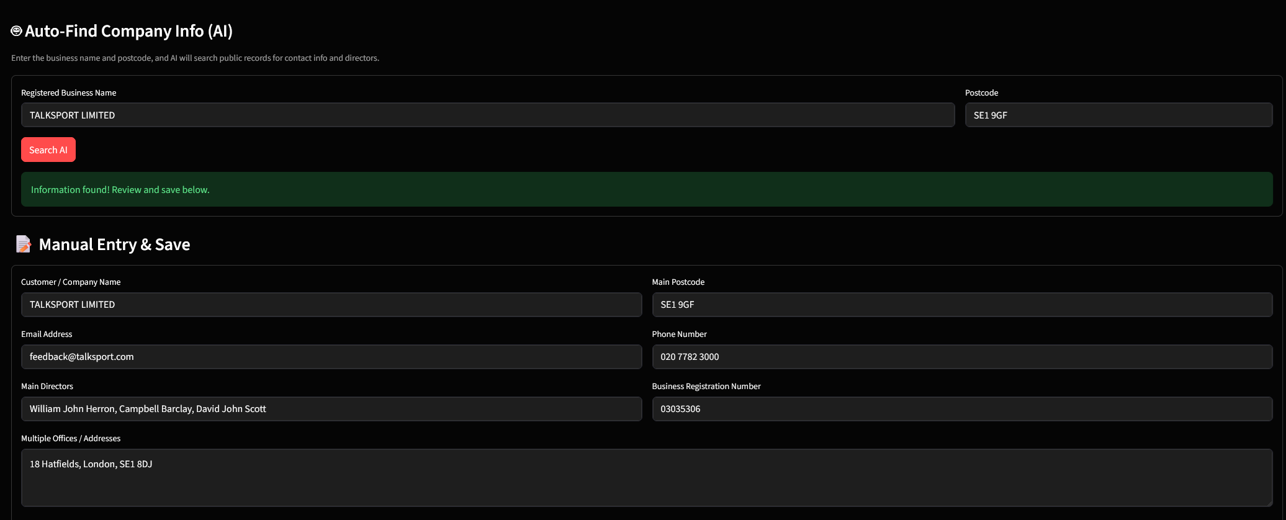The image size is (1286, 520).
Task: Click the icon before Auto-Find Company Info heading
Action: pos(17,30)
